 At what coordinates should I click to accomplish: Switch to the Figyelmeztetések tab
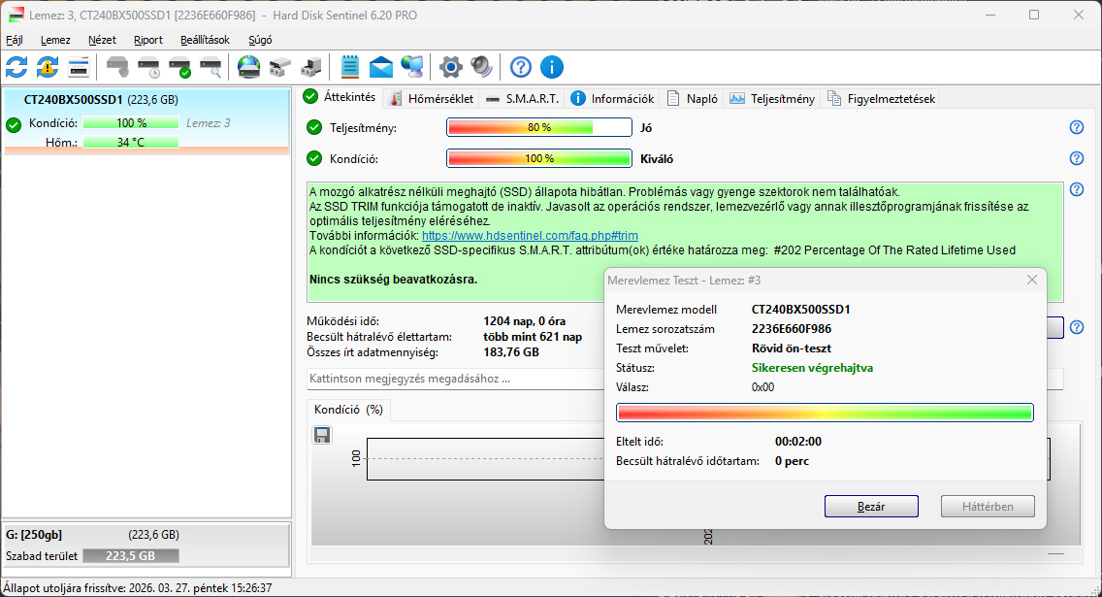point(882,98)
